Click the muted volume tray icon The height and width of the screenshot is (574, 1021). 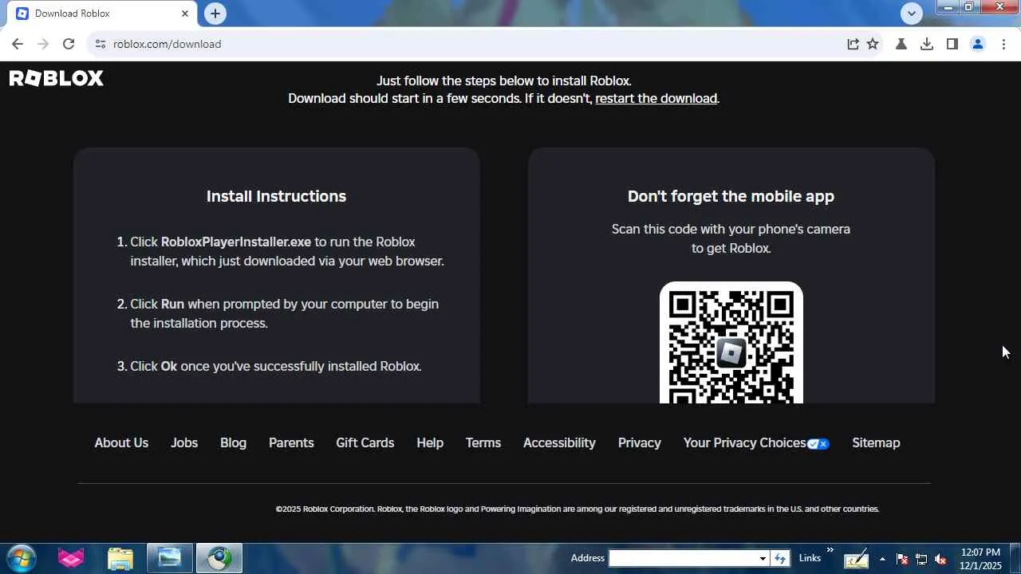click(x=940, y=559)
